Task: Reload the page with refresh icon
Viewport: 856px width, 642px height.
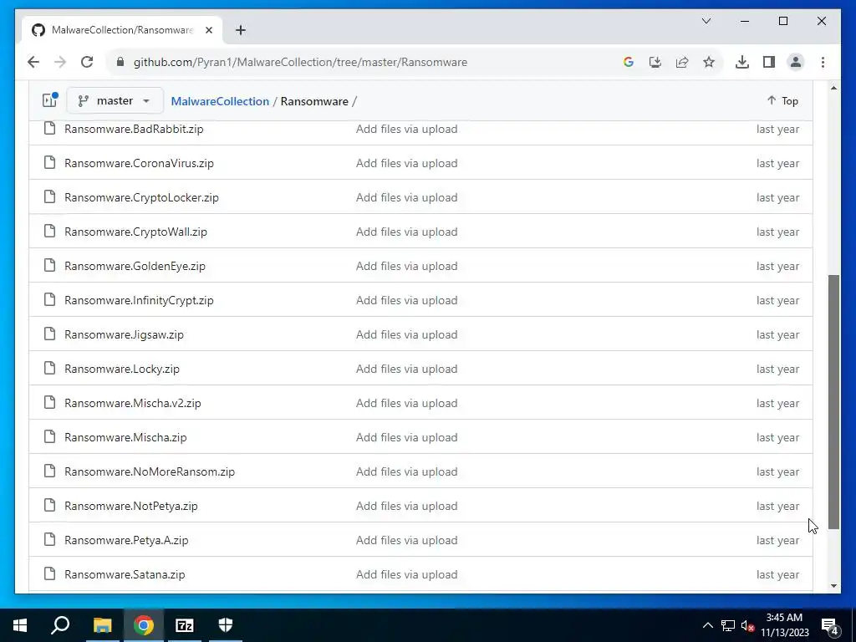Action: tap(87, 62)
